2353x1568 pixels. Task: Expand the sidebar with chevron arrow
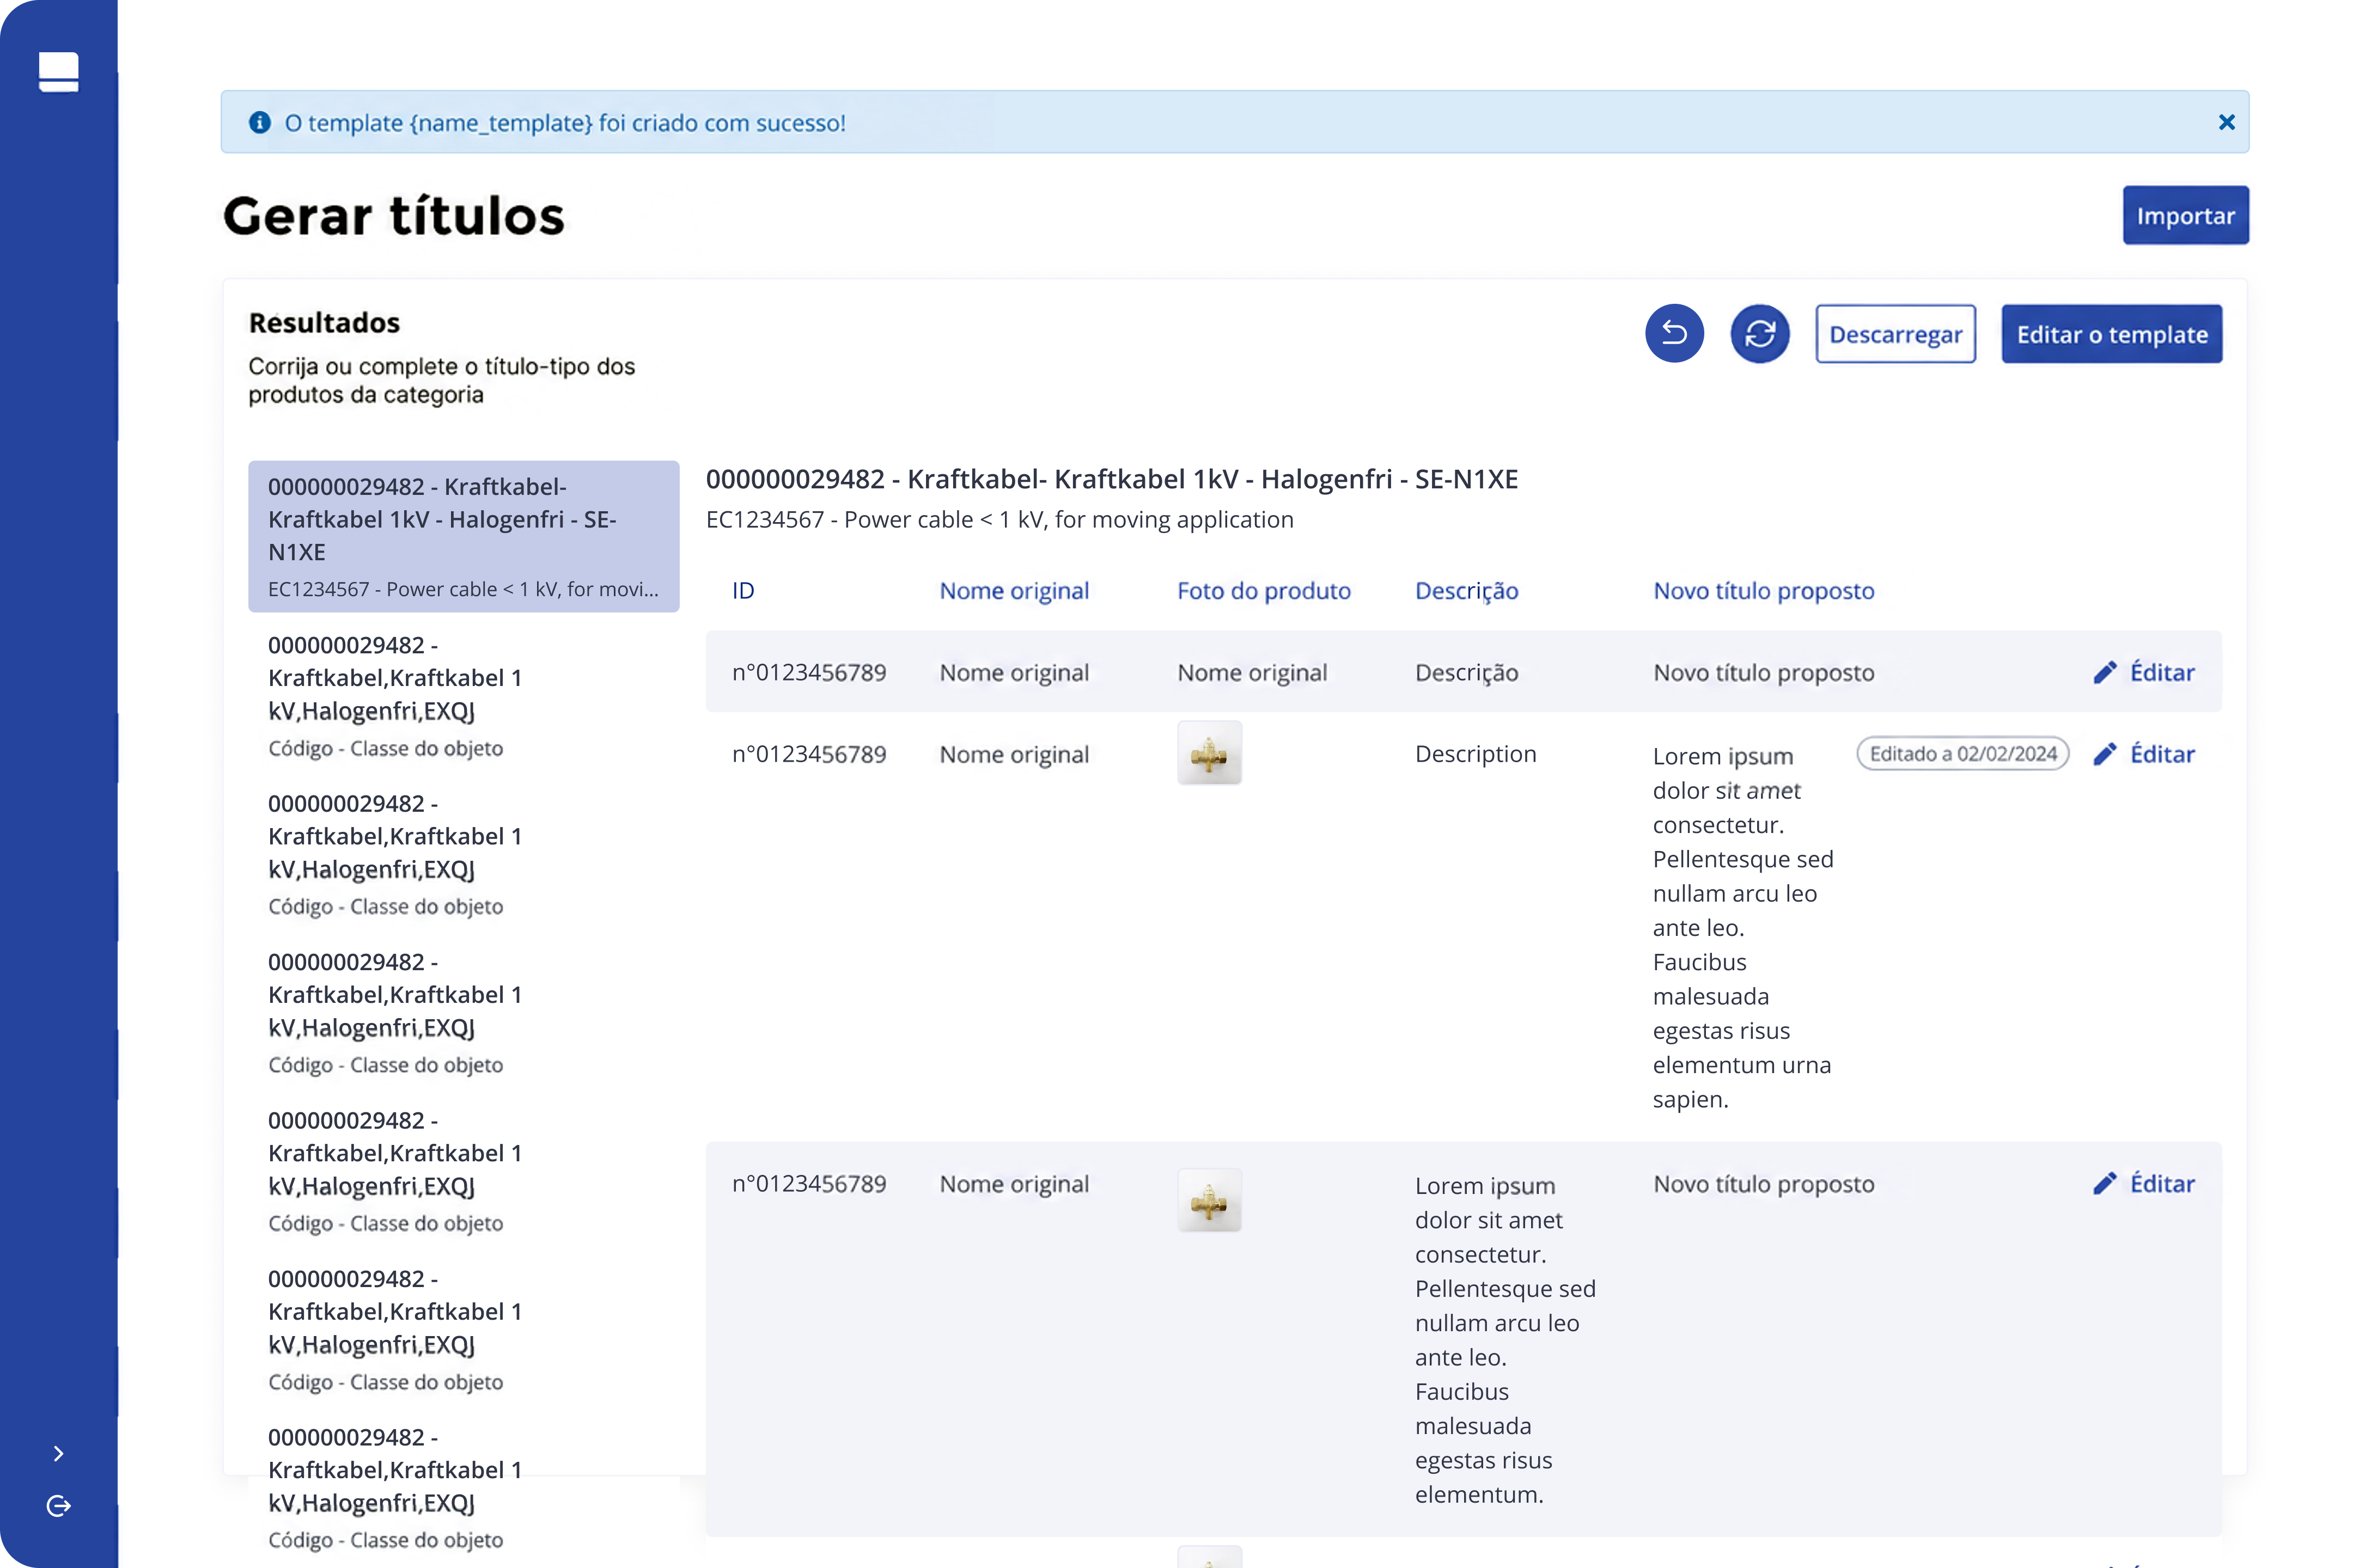[x=58, y=1453]
